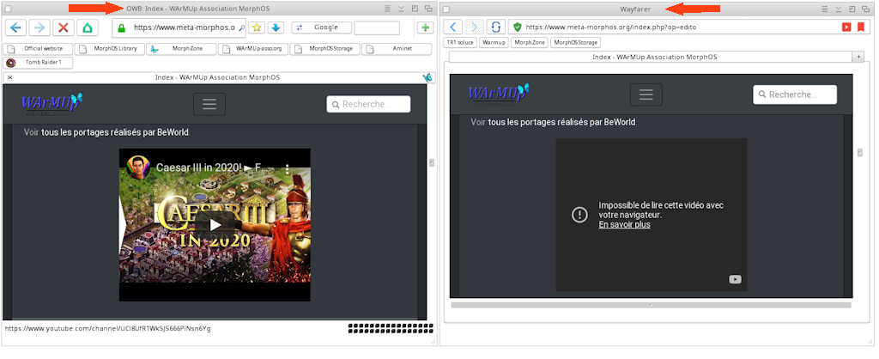This screenshot has width=879, height=359.
Task: Open the downloads arrow button in OWB
Action: point(276,27)
